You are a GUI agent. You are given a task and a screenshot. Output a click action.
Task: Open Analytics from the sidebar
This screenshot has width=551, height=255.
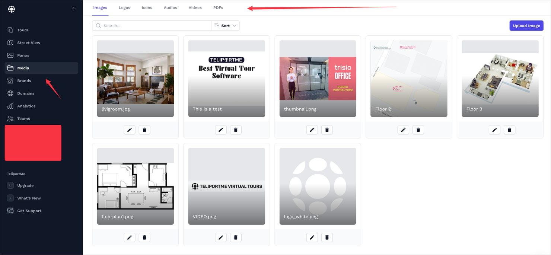point(26,106)
